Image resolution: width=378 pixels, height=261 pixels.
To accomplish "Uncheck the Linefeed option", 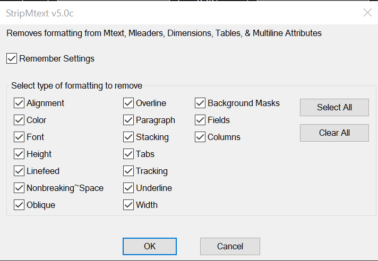I will [19, 171].
